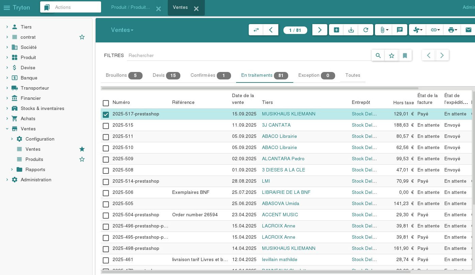Screen dimensions: 475x275
Task: Collapse the Ventes section in the sidebar
Action: (x=7, y=129)
